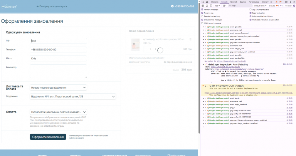Open console settings purple gear icon
The width and height of the screenshot is (296, 156).
pos(294,6)
